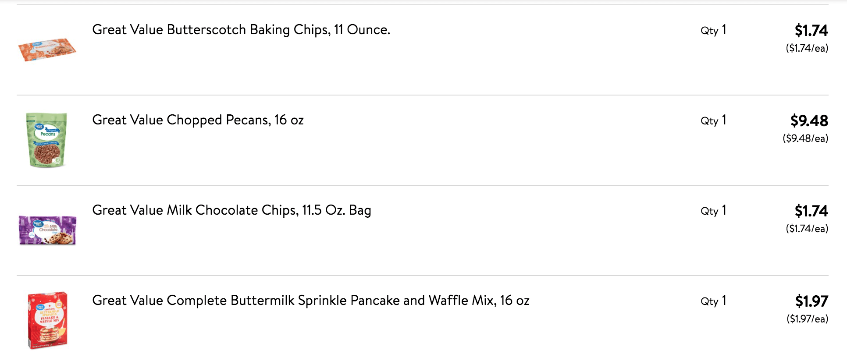Click the ($9.48/ea) unit price text

pos(805,138)
